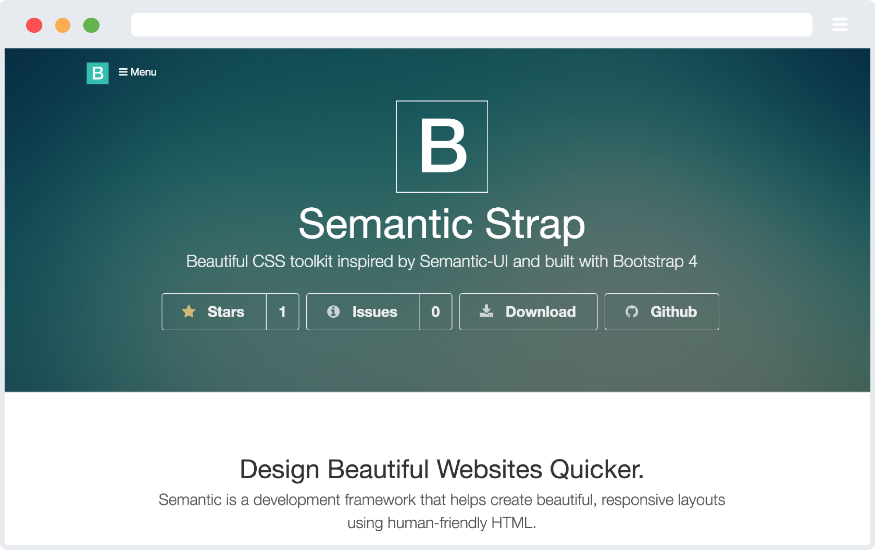
Task: Click the green traffic light button
Action: click(91, 24)
